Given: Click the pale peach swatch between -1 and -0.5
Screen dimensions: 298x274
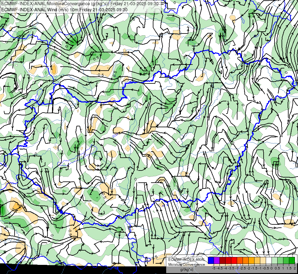Looking at the screenshot, I should (x=263, y=261).
